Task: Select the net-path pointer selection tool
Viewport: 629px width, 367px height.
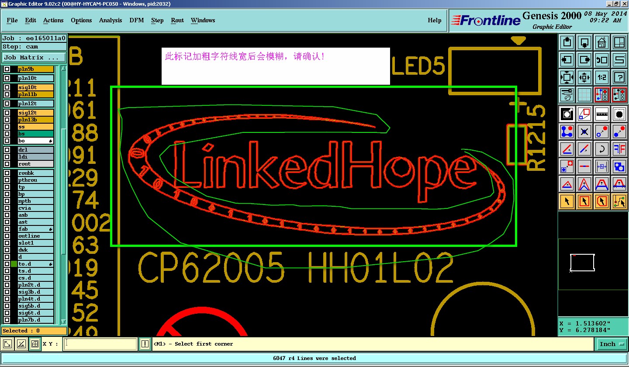Action: 619,201
